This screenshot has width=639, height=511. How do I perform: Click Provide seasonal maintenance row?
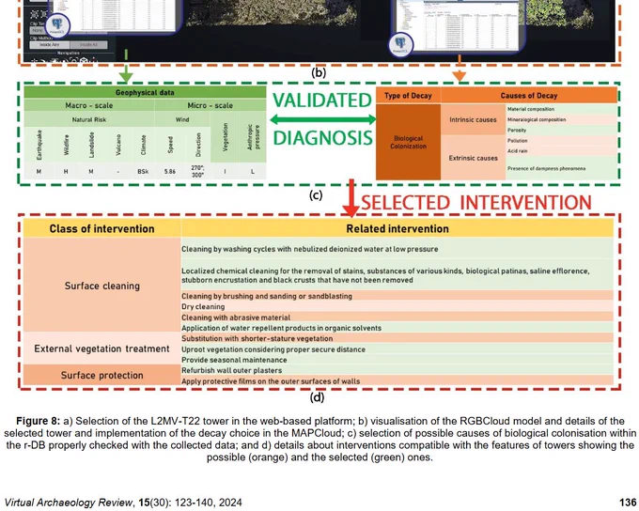tap(397, 360)
